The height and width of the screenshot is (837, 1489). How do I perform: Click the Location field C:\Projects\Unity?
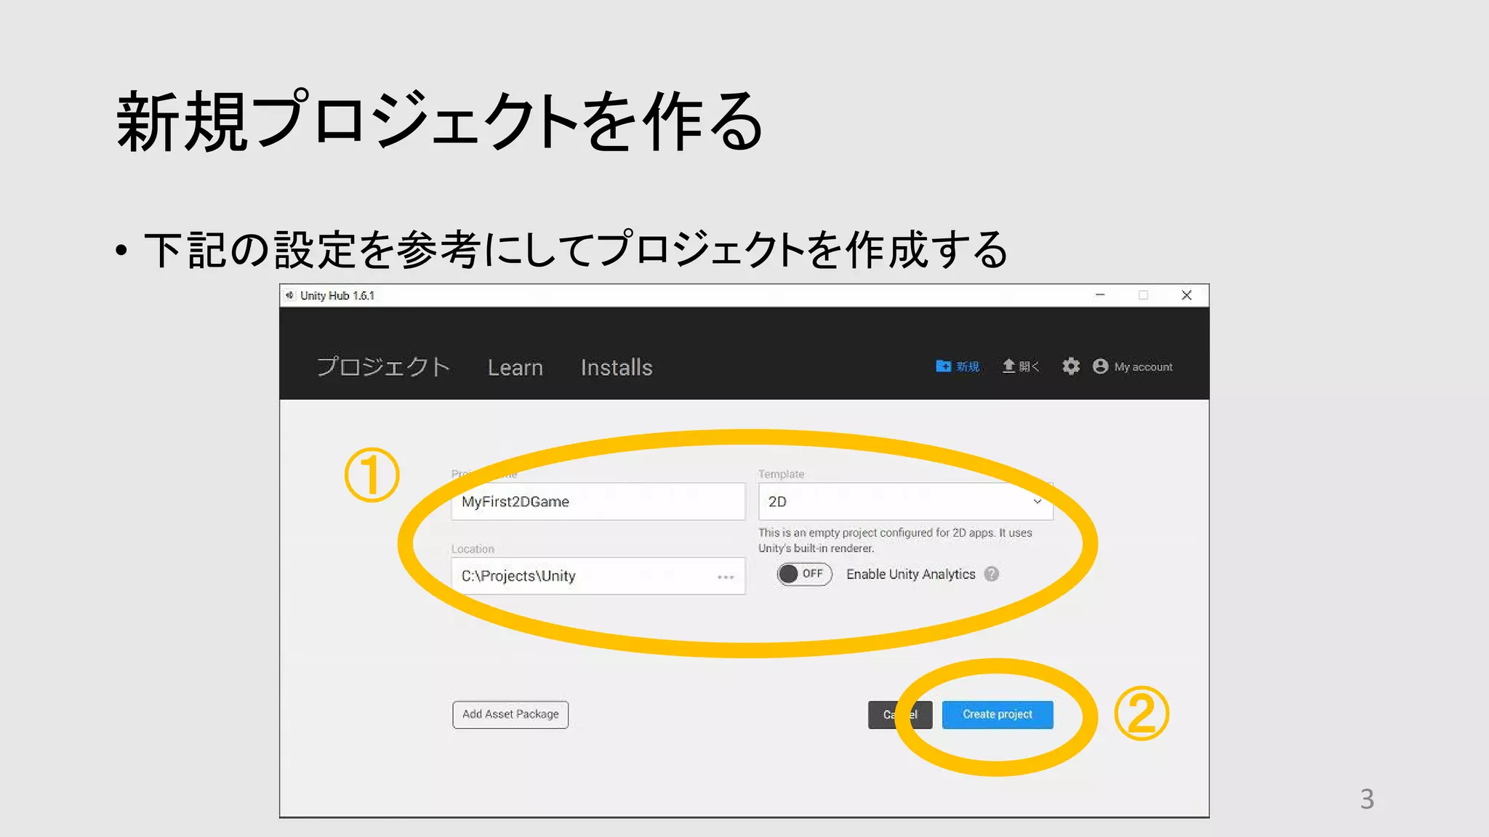pyautogui.click(x=598, y=576)
